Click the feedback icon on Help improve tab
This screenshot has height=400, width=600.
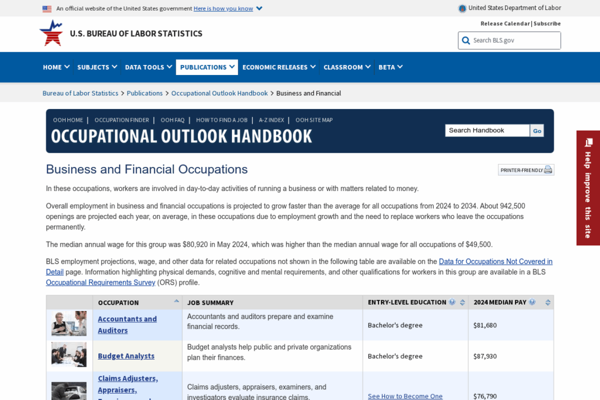(x=588, y=143)
